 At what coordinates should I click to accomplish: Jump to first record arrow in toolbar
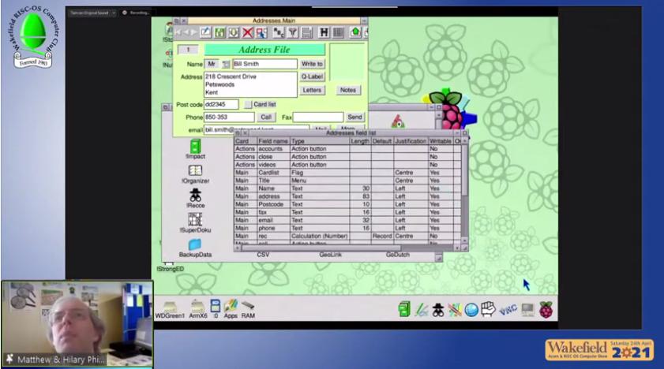pos(178,32)
